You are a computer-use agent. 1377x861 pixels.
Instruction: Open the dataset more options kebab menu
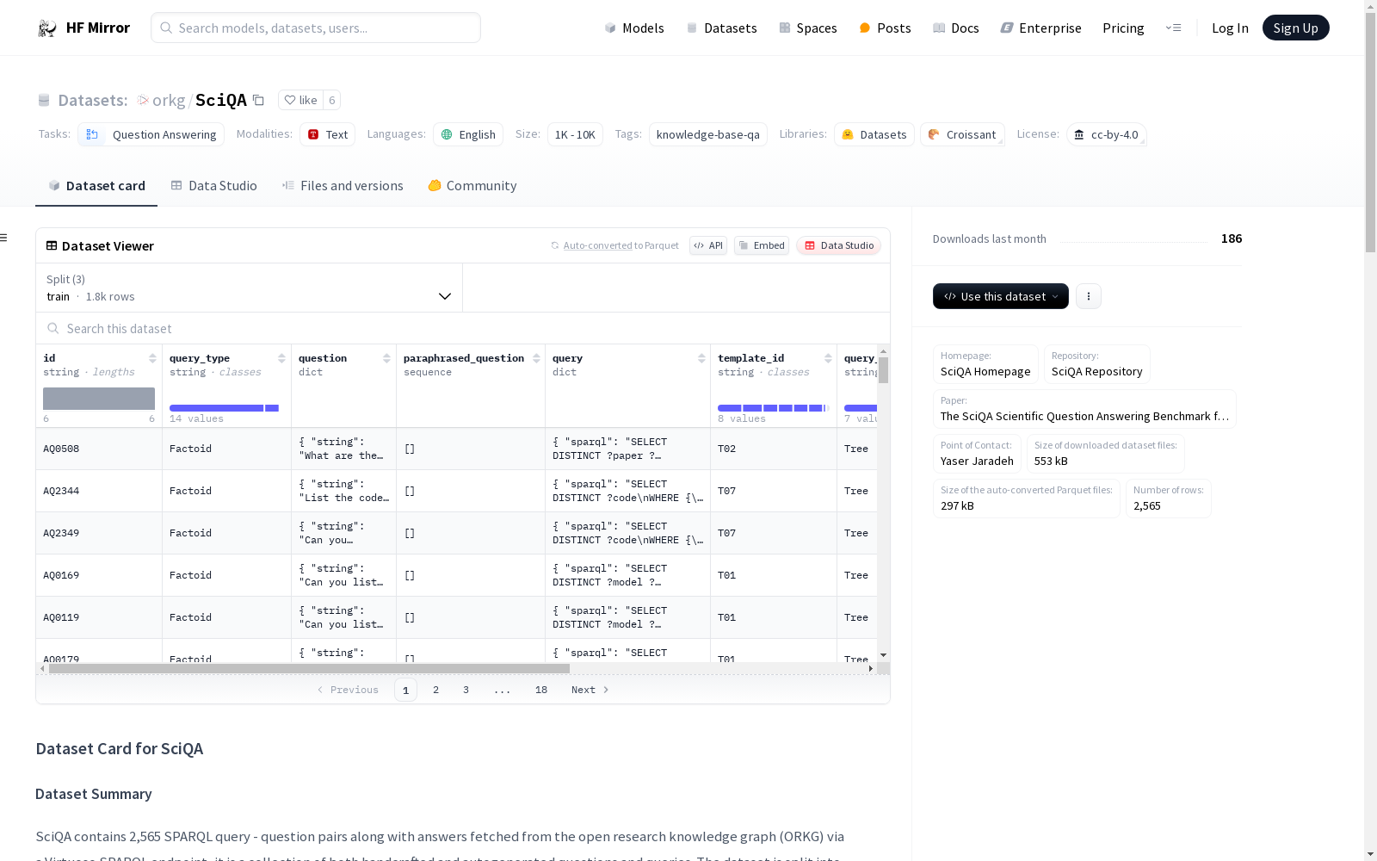(x=1089, y=296)
